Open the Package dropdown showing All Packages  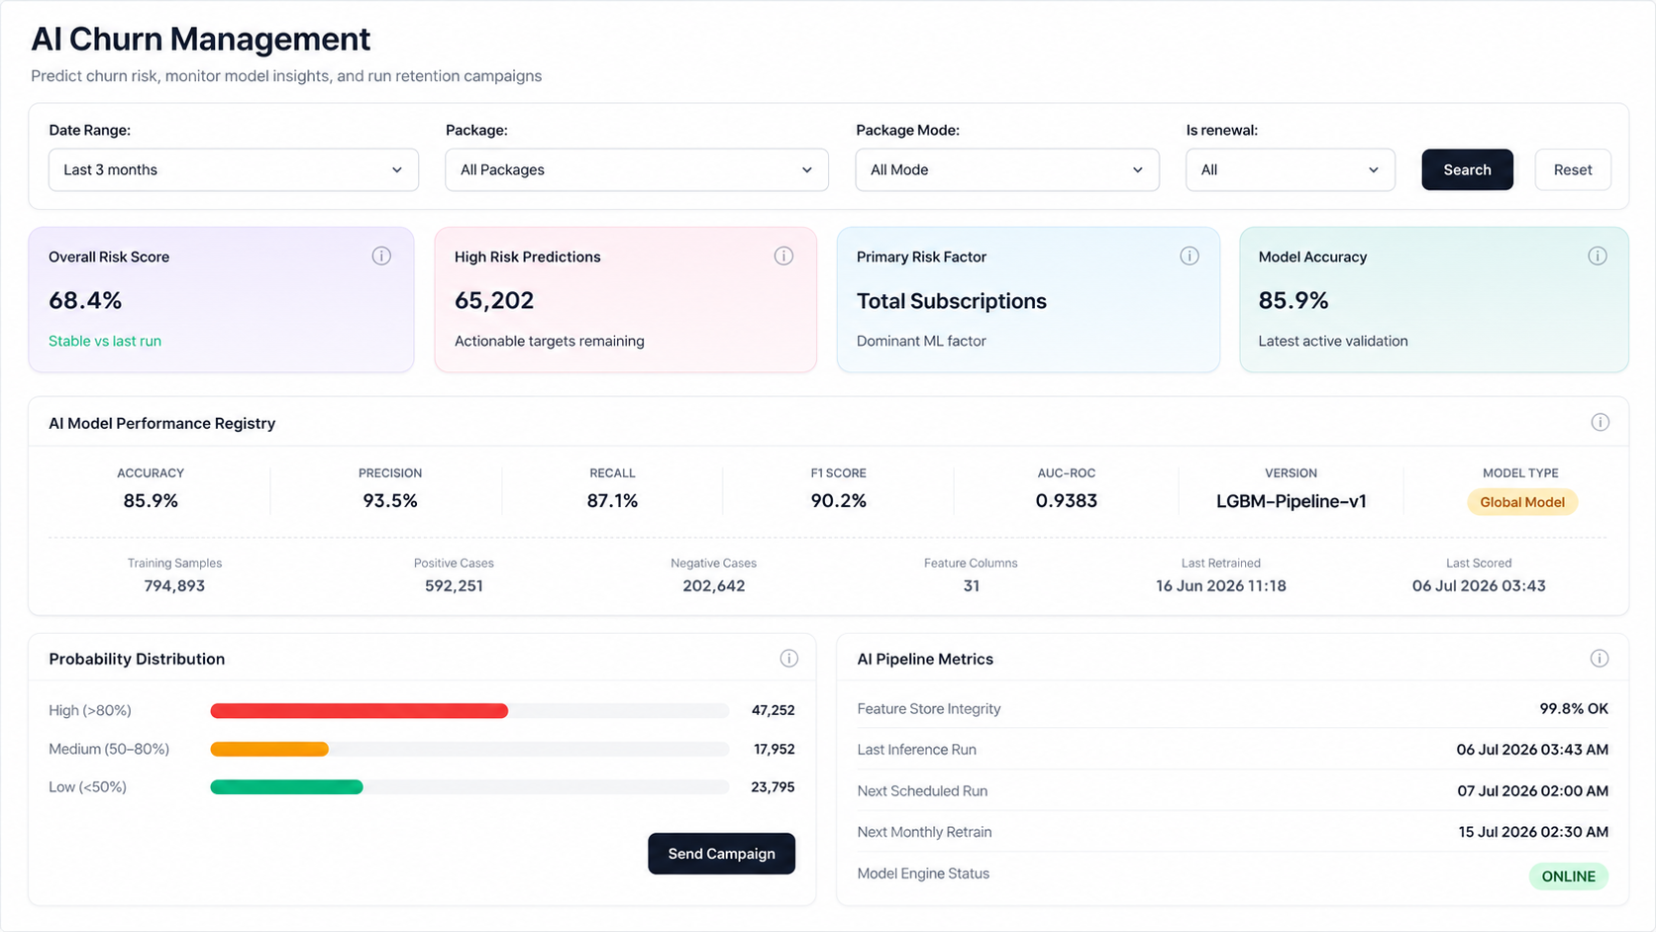pos(637,169)
